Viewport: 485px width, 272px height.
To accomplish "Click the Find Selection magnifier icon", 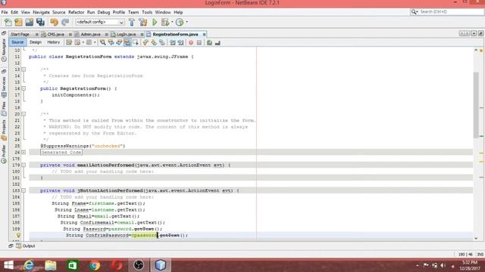I will [x=103, y=42].
